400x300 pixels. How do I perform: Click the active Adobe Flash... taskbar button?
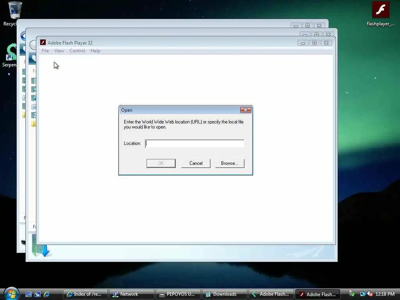pyautogui.click(x=318, y=294)
